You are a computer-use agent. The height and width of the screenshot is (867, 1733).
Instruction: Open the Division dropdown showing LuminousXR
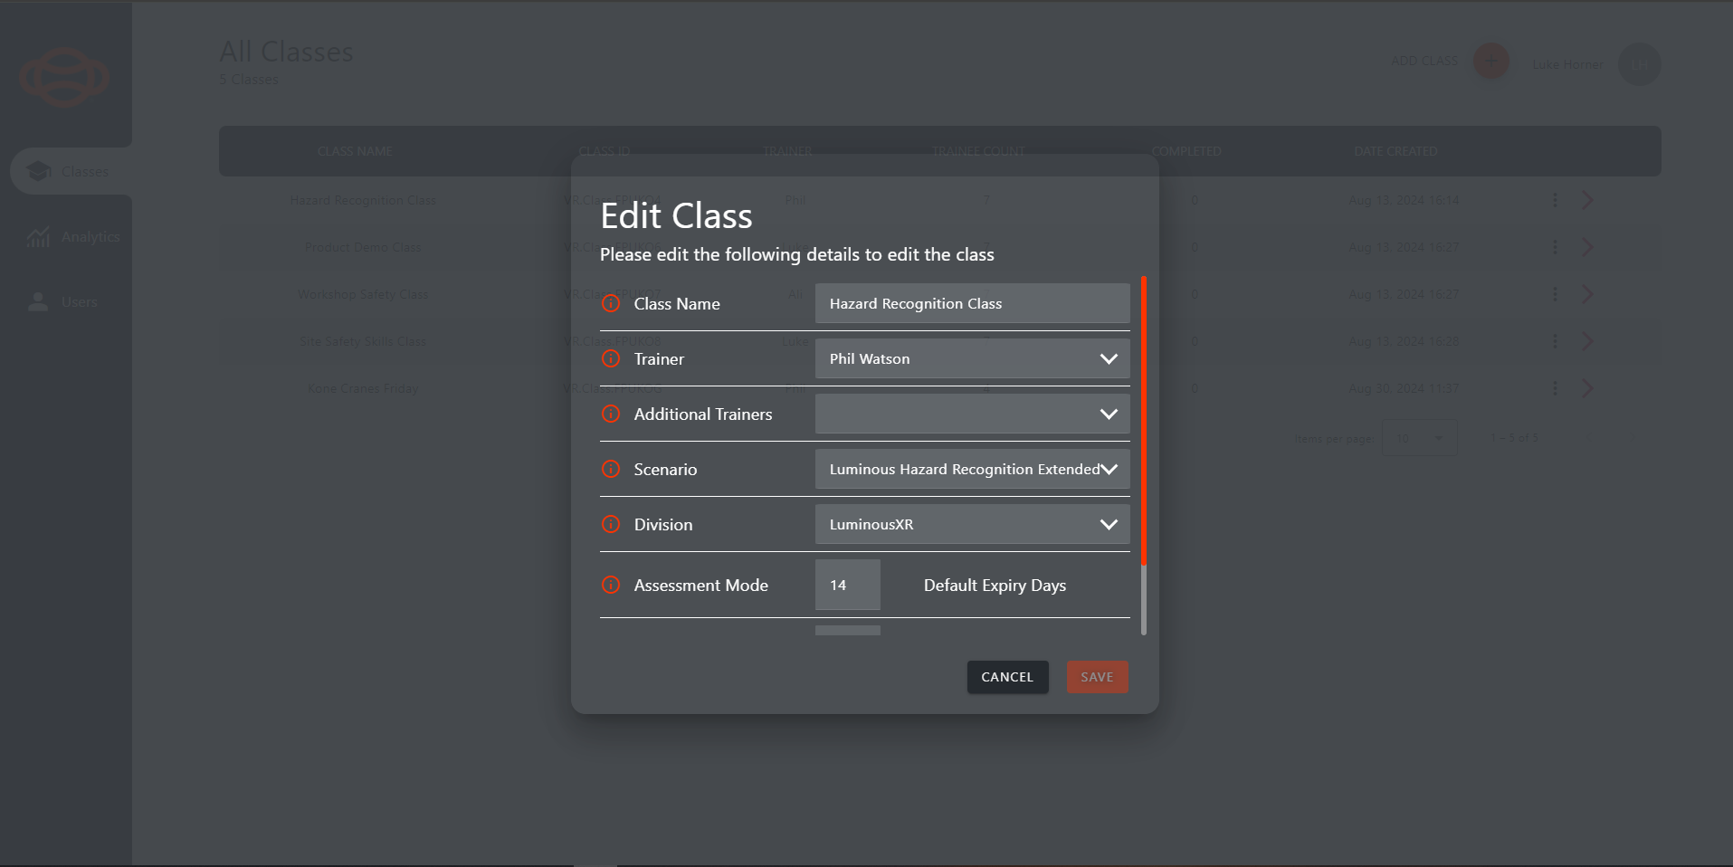pos(971,524)
